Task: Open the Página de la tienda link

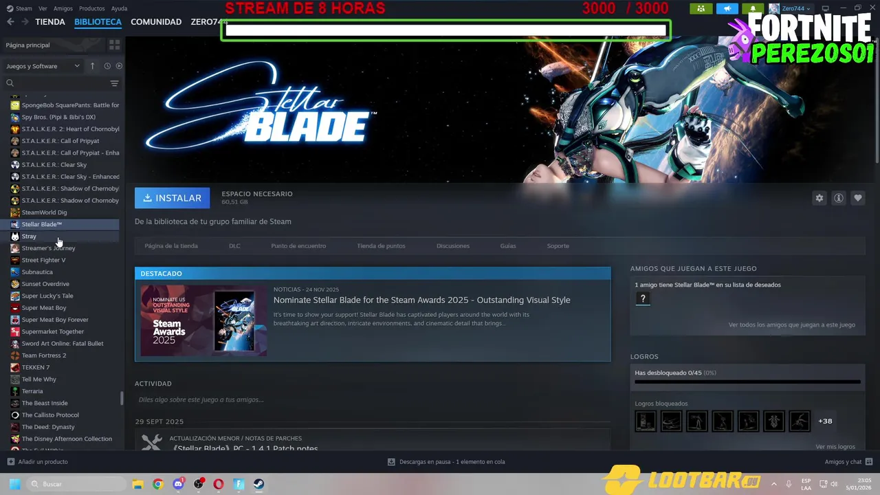Action: (171, 245)
